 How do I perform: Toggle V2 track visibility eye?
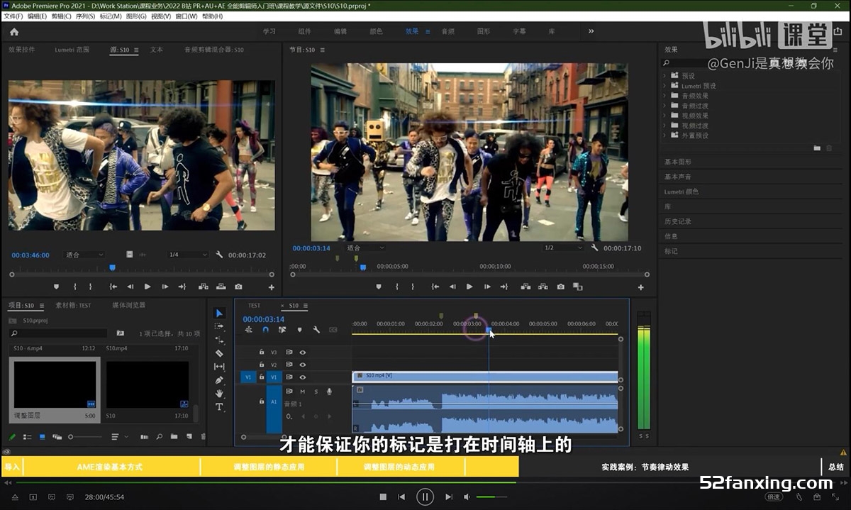303,365
